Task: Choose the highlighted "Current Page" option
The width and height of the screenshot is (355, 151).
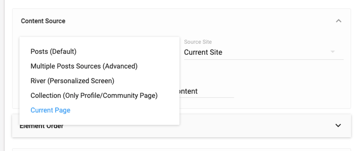Action: pyautogui.click(x=50, y=110)
